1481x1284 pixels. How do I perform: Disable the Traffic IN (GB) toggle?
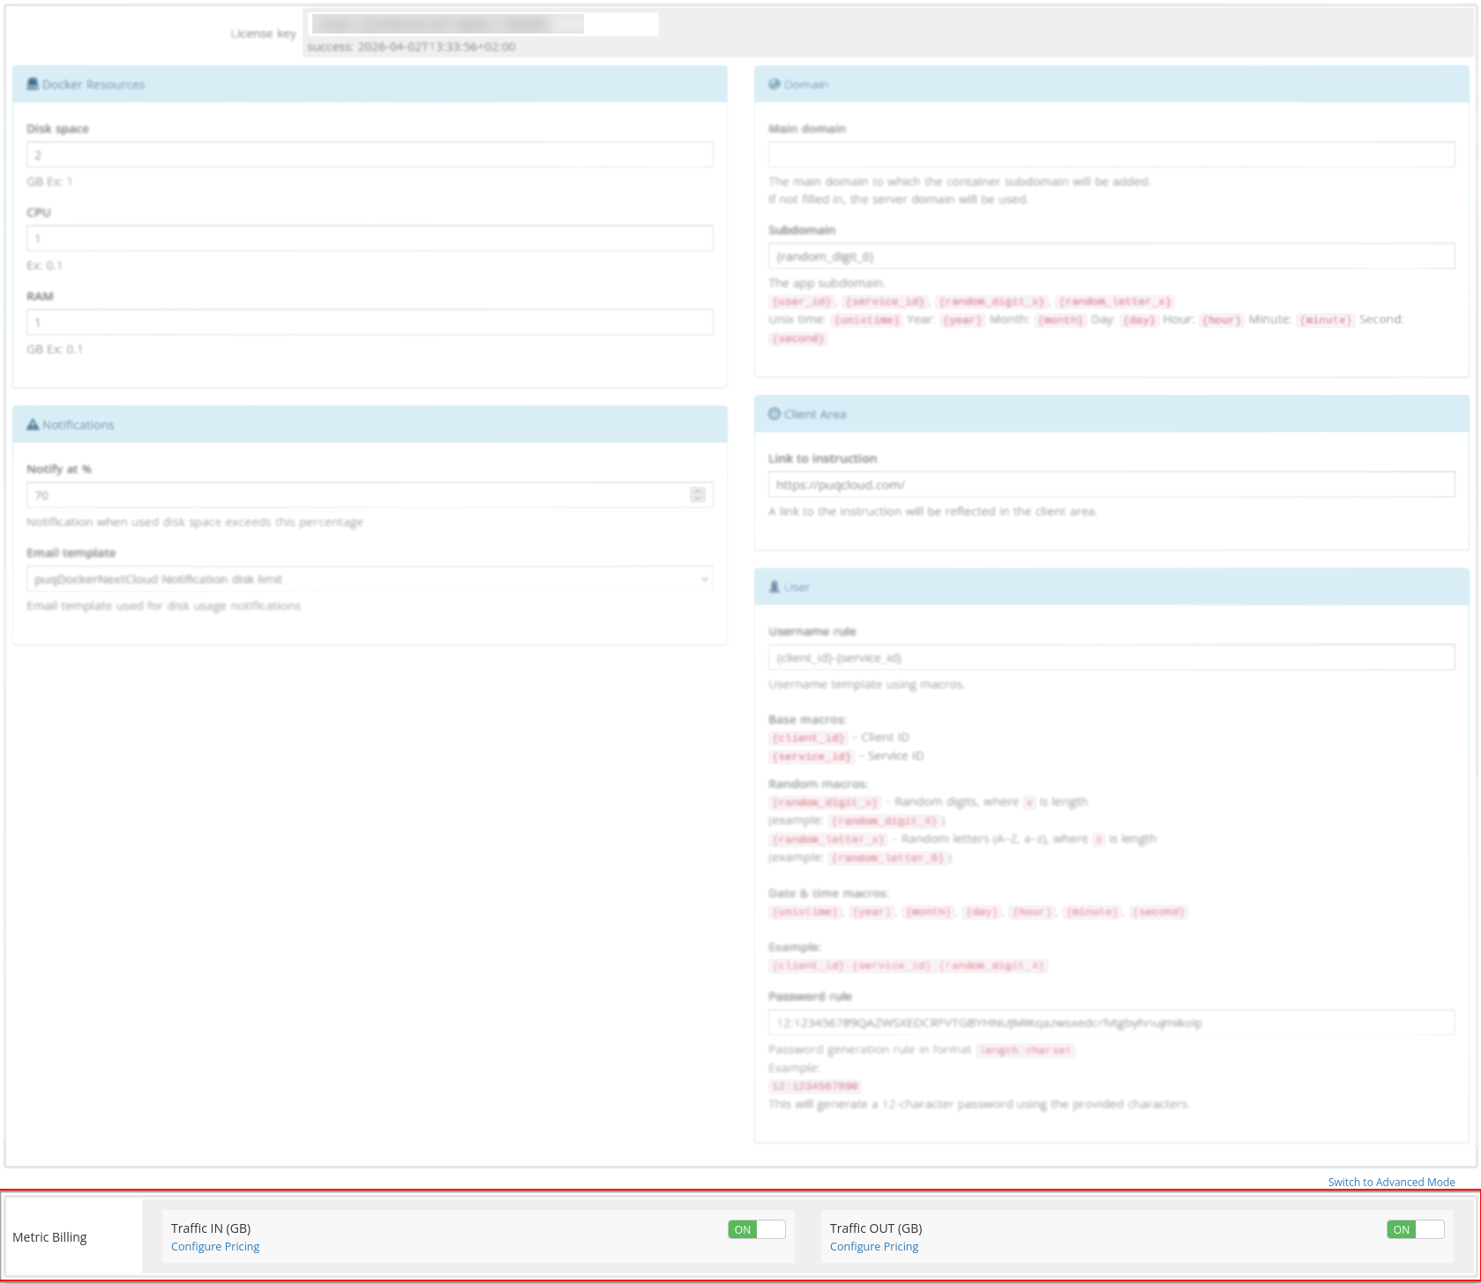[x=755, y=1228]
